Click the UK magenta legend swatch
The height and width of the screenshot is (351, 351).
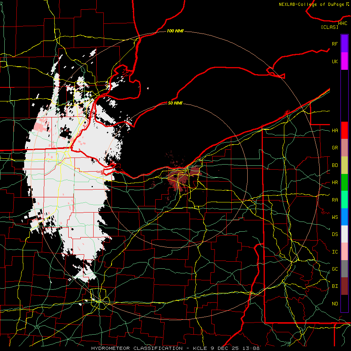[x=344, y=61]
